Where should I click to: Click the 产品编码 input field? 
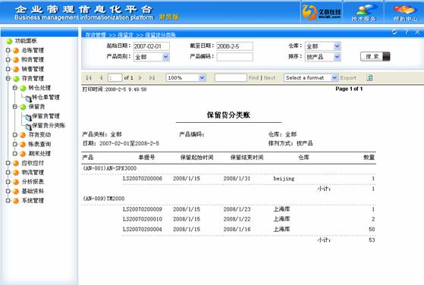[x=234, y=57]
